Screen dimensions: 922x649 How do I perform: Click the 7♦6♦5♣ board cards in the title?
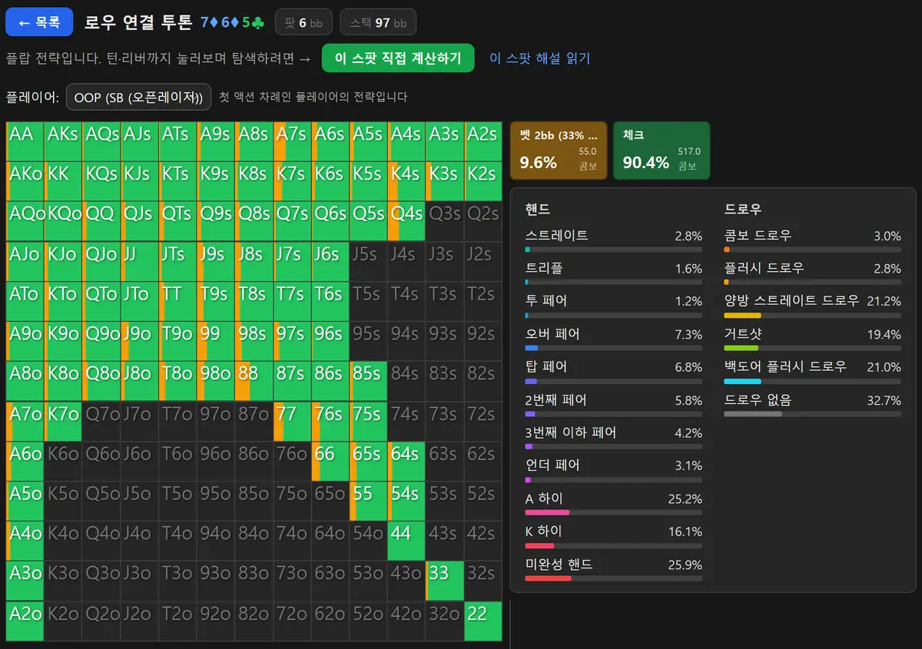coord(233,22)
